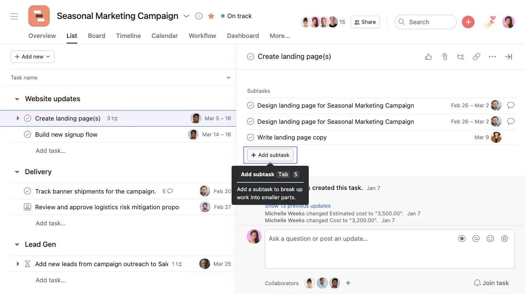Open the project title dropdown
The height and width of the screenshot is (294, 525).
coord(186,16)
